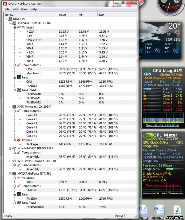
Task: Click the 141.60 W Package value
Action: tap(65, 144)
